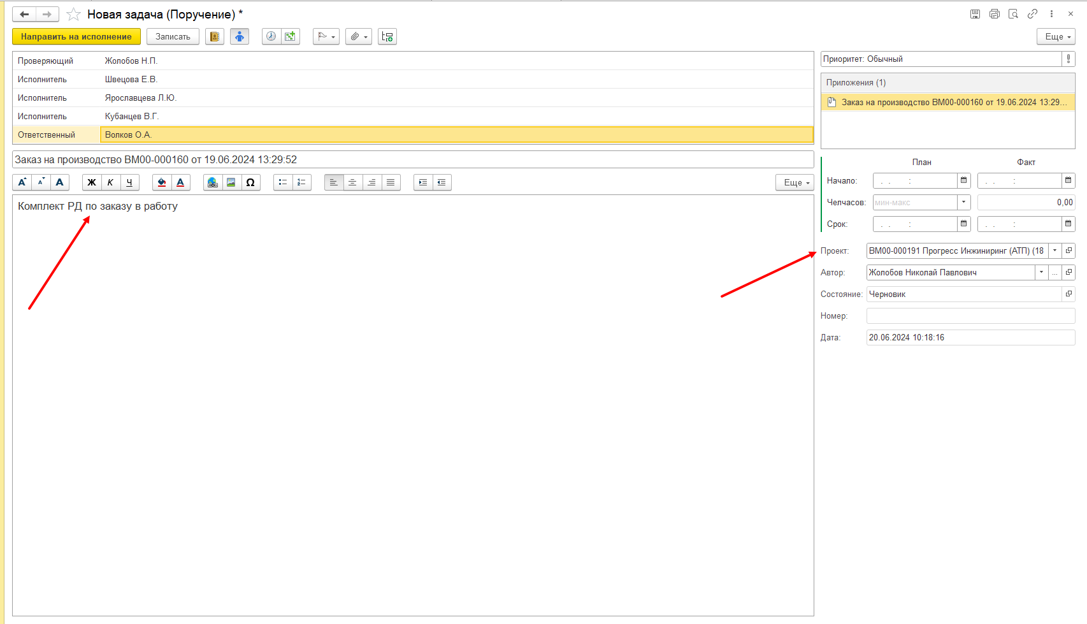Open the flag dropdown in toolbar
The height and width of the screenshot is (624, 1087).
326,37
